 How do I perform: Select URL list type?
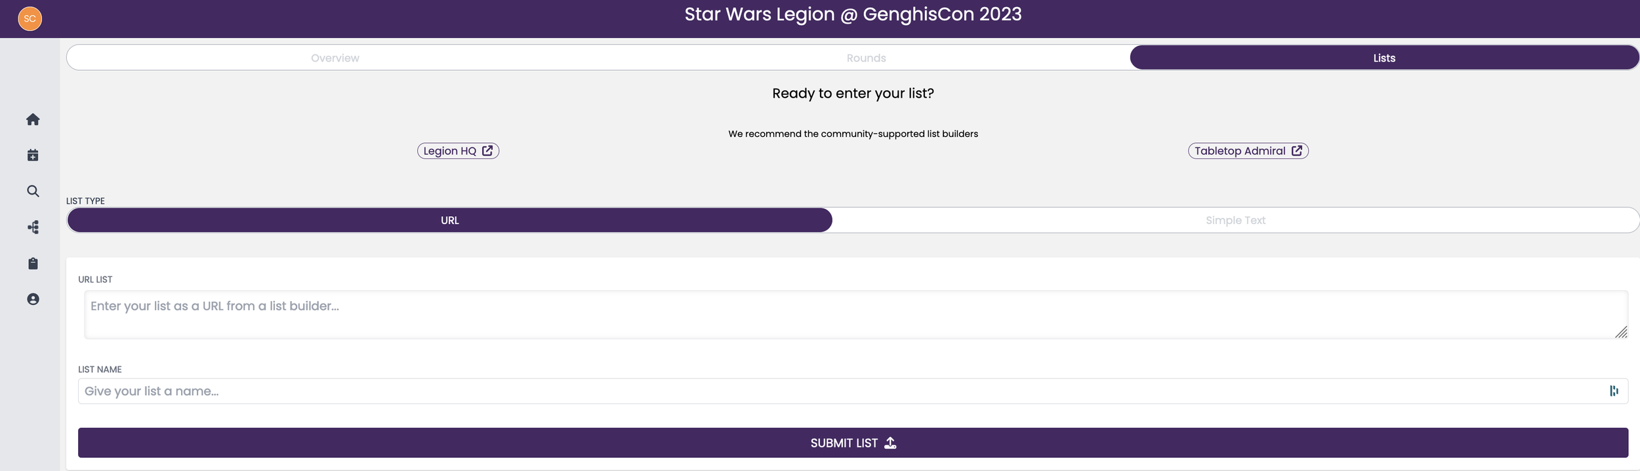pos(449,220)
